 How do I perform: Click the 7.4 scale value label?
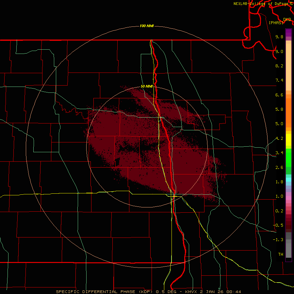[x=279, y=80]
